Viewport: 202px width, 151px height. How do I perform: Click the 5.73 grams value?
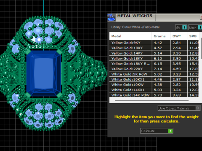coord(158,95)
